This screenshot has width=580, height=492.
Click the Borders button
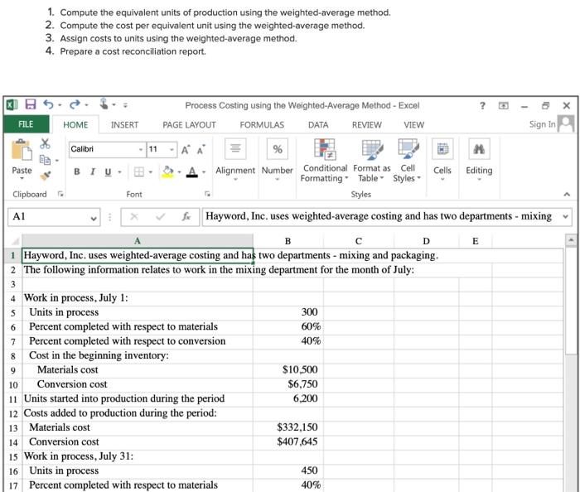(x=139, y=172)
